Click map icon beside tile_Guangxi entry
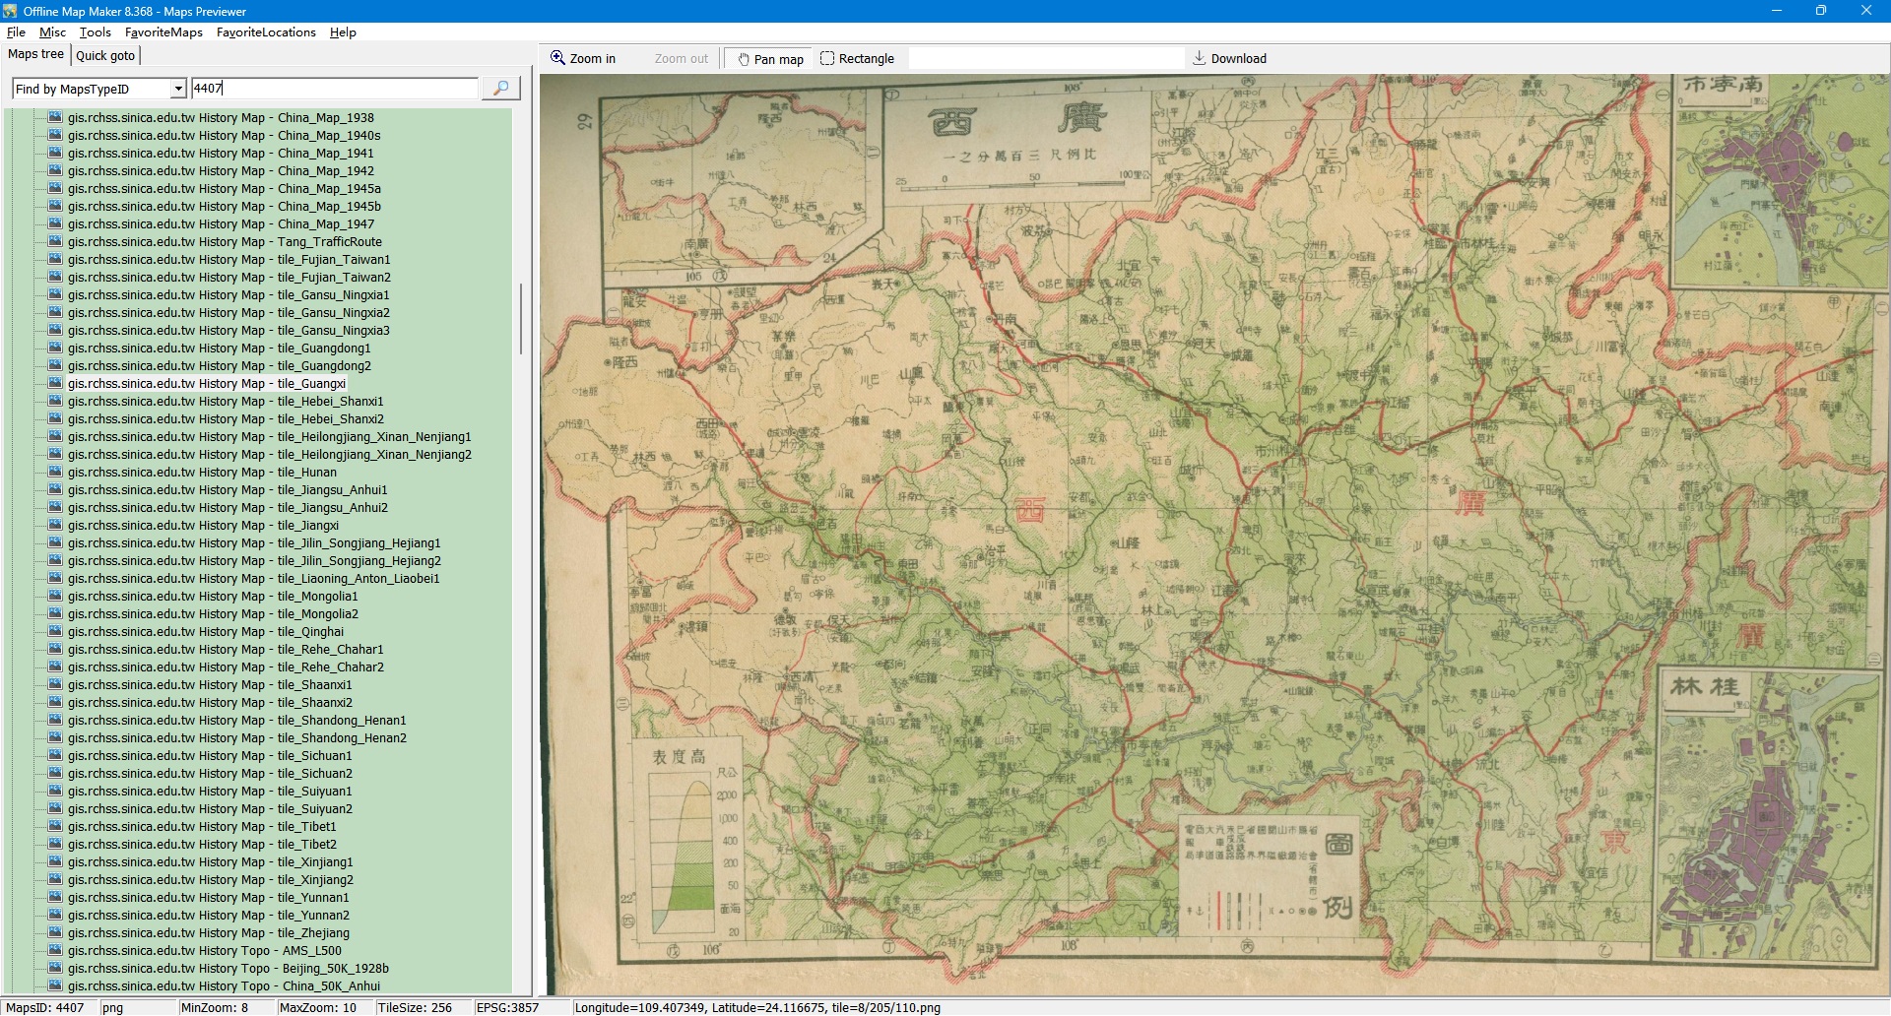Image resolution: width=1891 pixels, height=1016 pixels. click(55, 384)
